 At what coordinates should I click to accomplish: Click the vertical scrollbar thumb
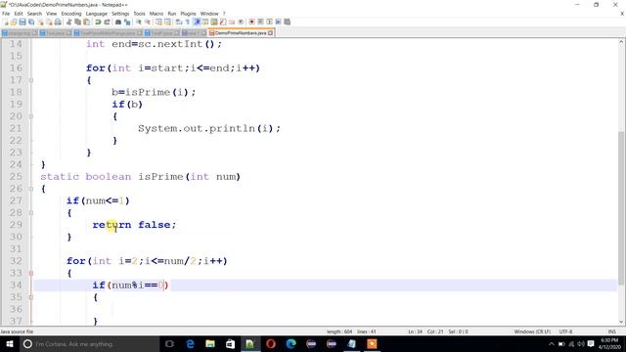(622, 207)
